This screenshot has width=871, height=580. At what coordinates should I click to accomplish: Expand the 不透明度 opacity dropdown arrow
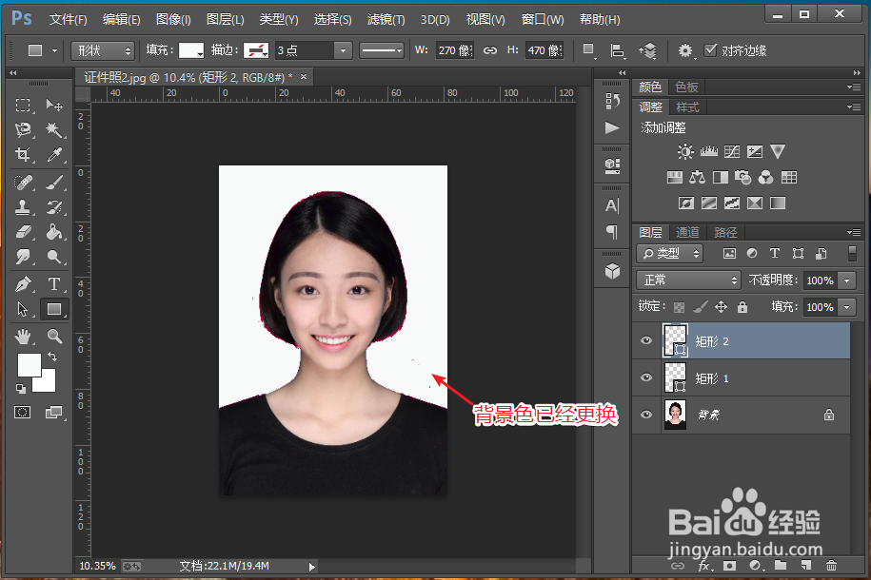[846, 280]
